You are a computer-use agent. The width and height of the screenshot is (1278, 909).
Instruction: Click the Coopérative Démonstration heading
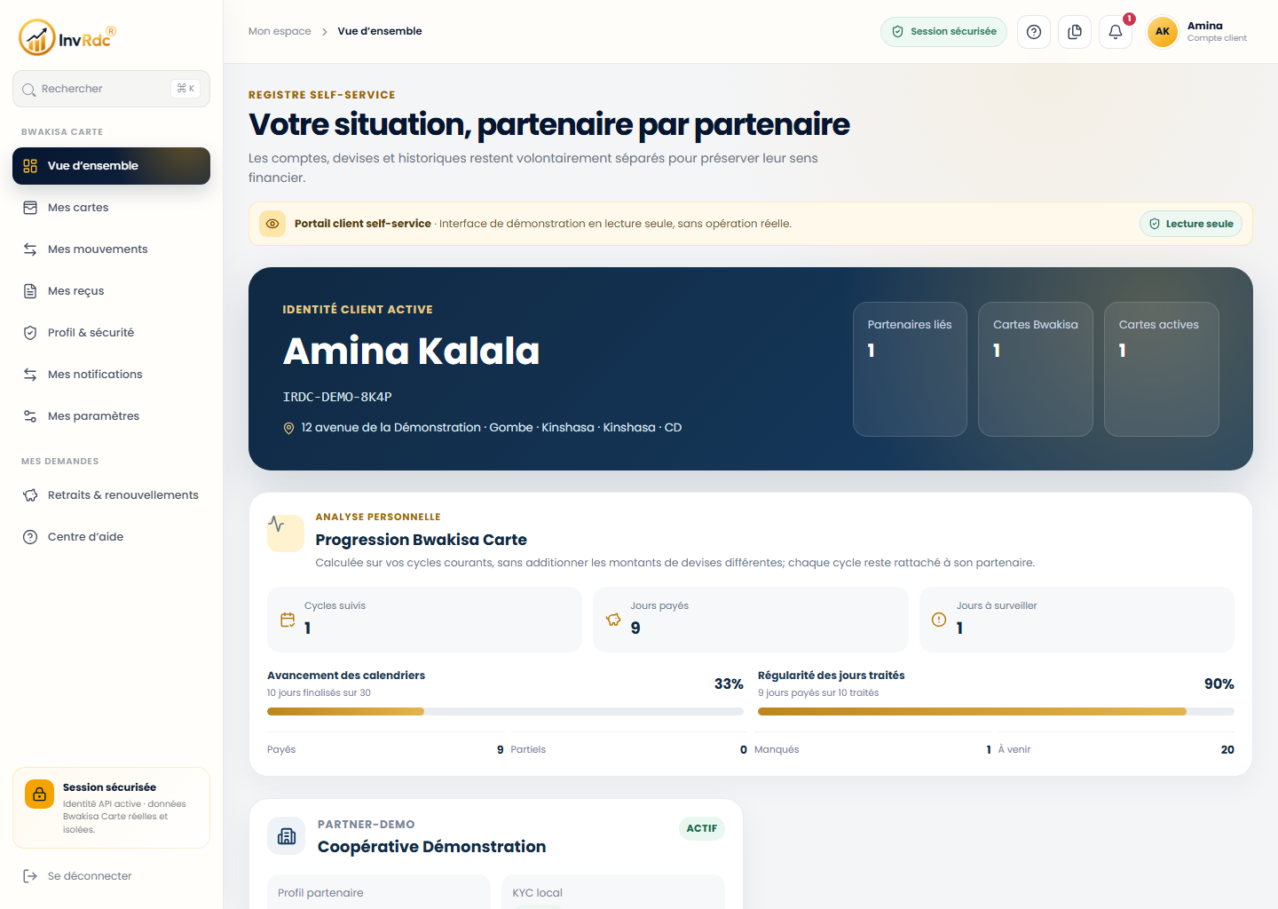431,847
